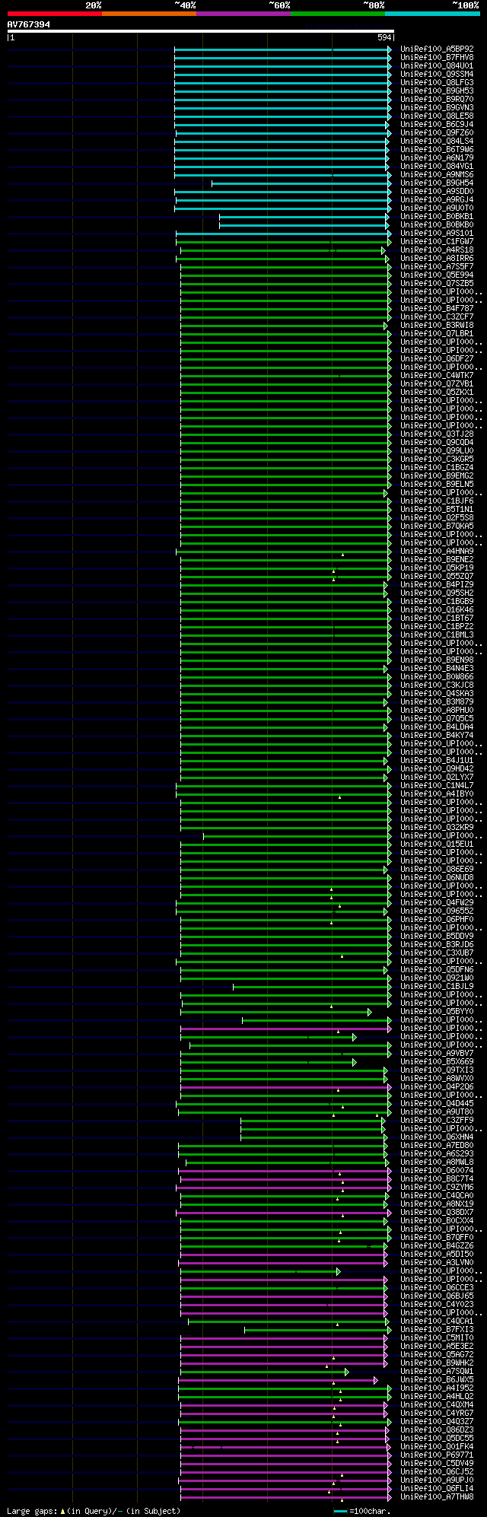The image size is (487, 1517).
Task: Select hit label UniRef100_B9RQ70
Action: [x=437, y=100]
